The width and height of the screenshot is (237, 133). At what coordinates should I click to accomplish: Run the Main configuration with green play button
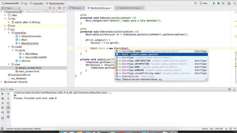point(214,3)
